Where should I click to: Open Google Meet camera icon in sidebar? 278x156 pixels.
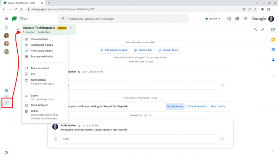(6, 152)
